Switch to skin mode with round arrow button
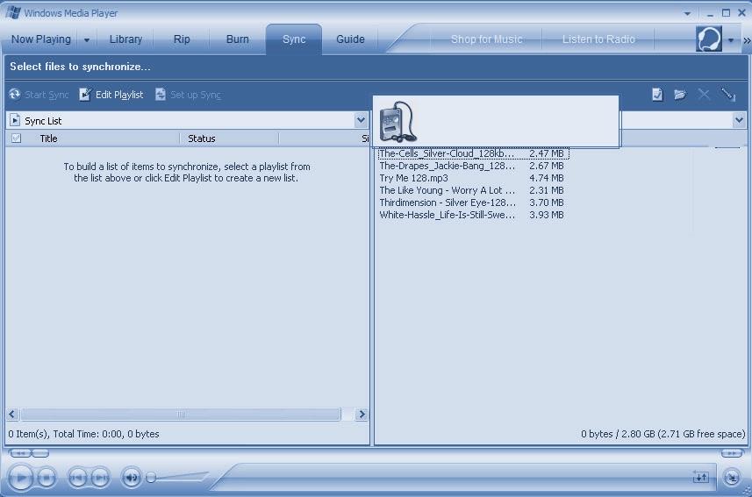Screen dimensions: 752x497 click(x=732, y=478)
